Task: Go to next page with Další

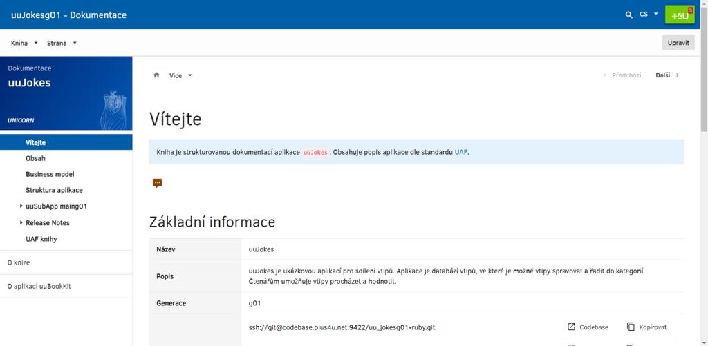Action: tap(667, 75)
